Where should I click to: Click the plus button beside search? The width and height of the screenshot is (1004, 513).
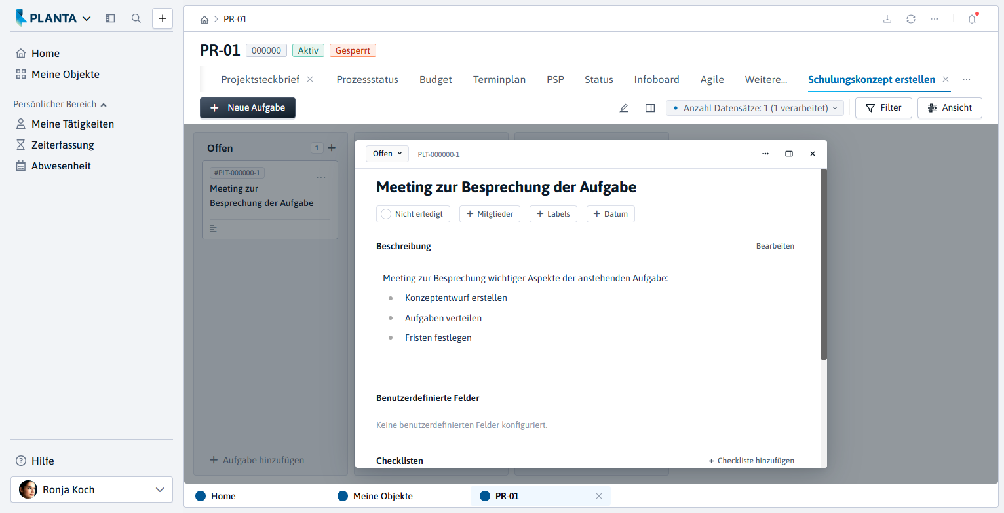[163, 18]
